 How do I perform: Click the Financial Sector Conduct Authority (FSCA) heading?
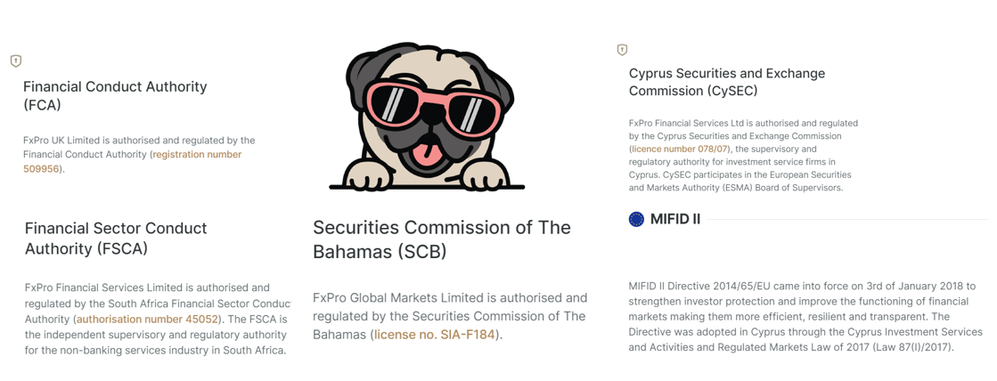[116, 238]
